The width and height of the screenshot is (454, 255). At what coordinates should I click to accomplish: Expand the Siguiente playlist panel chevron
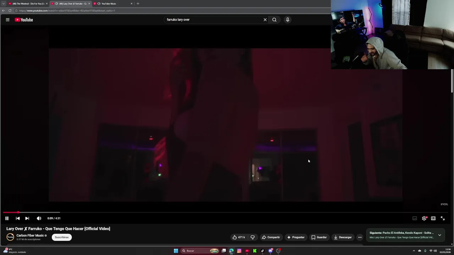click(x=439, y=235)
